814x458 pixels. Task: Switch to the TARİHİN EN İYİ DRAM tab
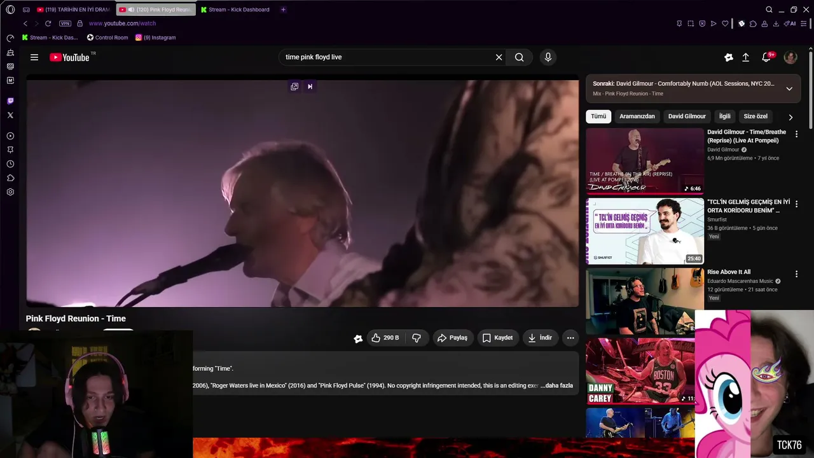click(x=73, y=10)
